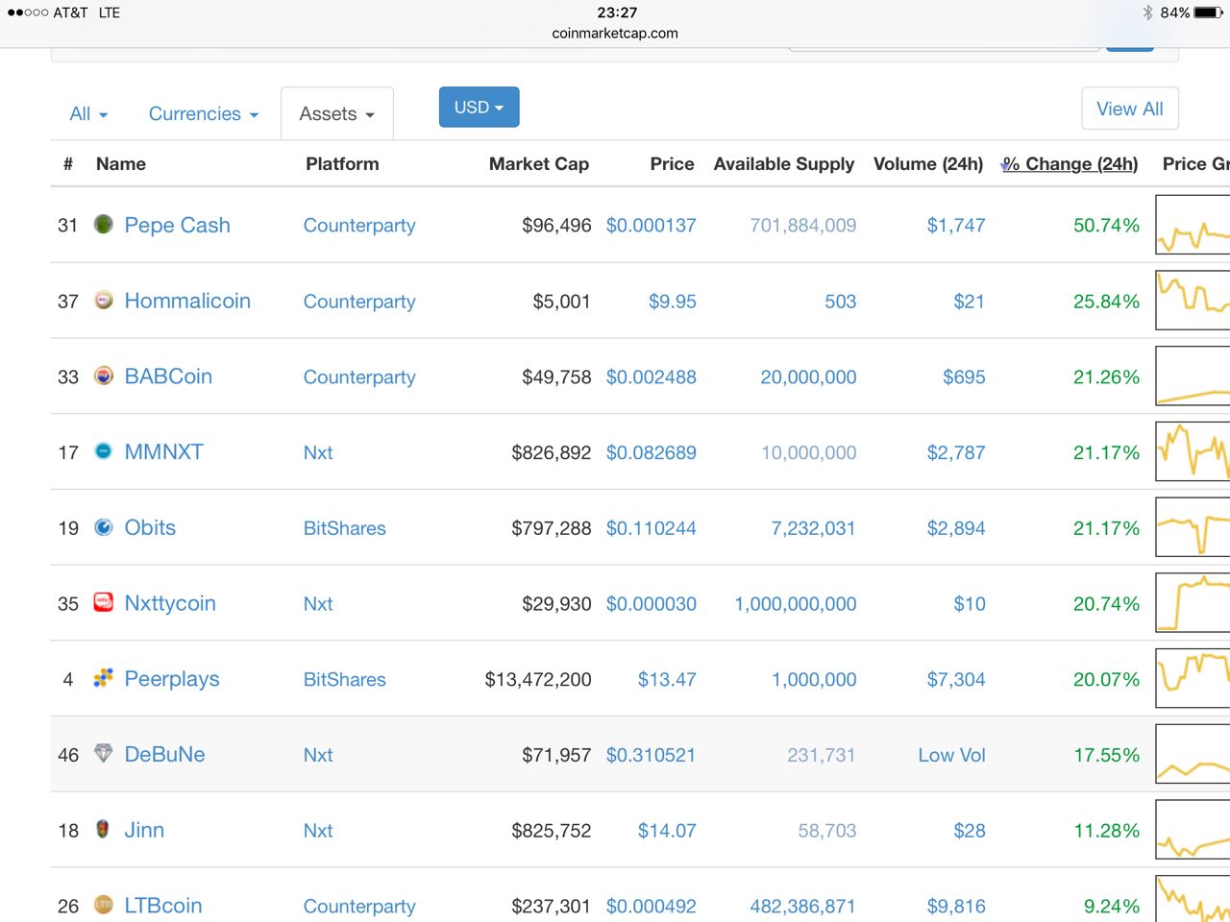The height and width of the screenshot is (922, 1230).
Task: Click Nxttycoin supply 1,000,000,000
Action: tap(796, 604)
